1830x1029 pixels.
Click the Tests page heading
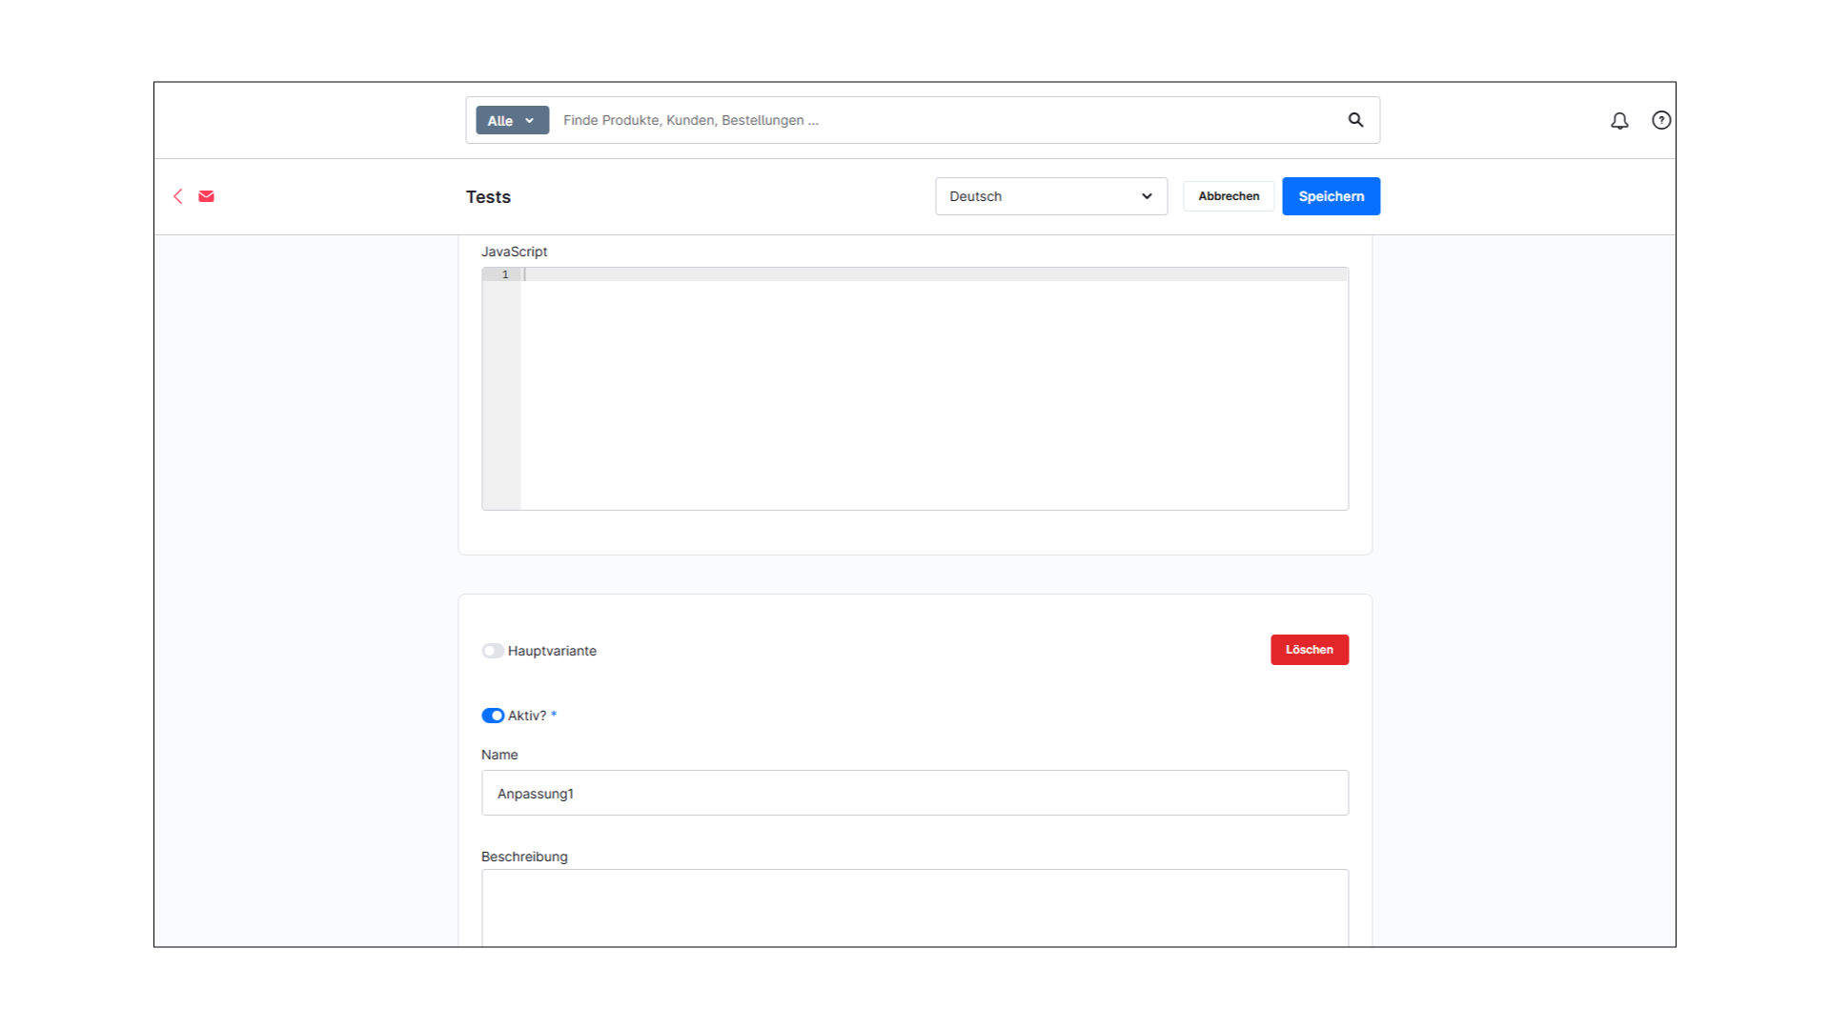487,196
